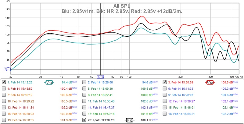Image resolution: width=244 pixels, height=124 pixels.
Task: Click the '12: Feb 14 16:39:27' trace label
Action: tap(181, 101)
